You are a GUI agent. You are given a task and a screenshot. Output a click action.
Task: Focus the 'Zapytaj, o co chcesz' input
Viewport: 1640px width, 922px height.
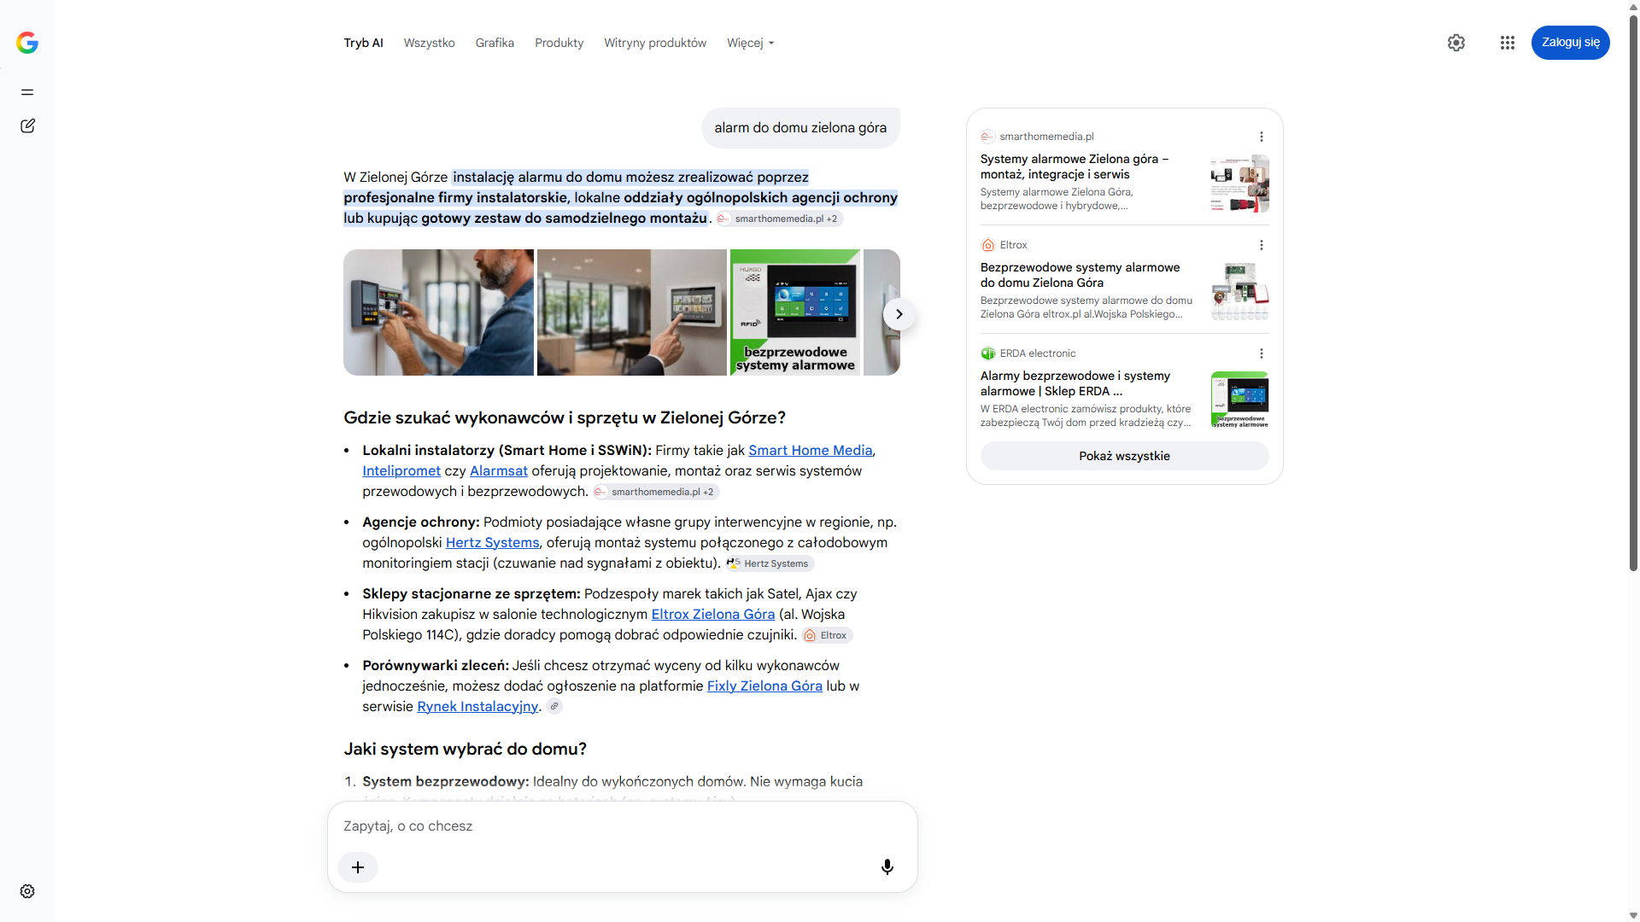click(622, 826)
